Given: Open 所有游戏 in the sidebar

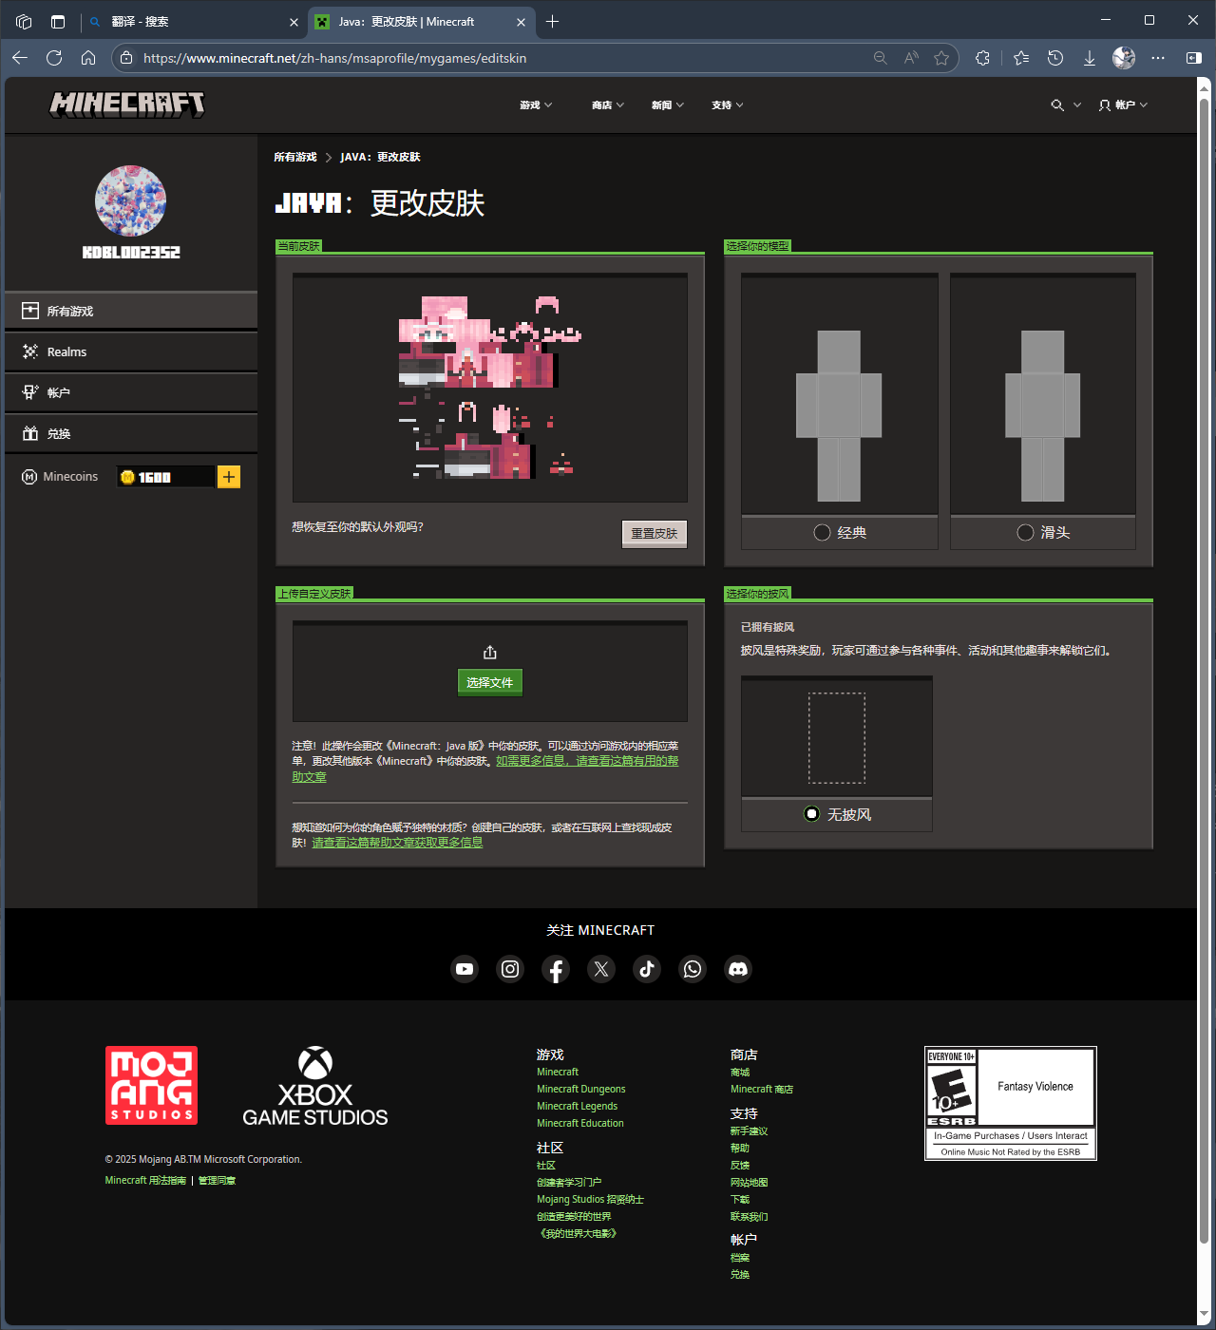Looking at the screenshot, I should pos(131,312).
